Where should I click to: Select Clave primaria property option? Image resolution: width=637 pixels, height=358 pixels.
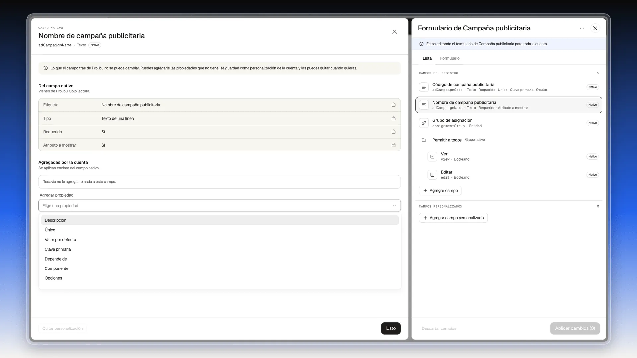pyautogui.click(x=220, y=249)
